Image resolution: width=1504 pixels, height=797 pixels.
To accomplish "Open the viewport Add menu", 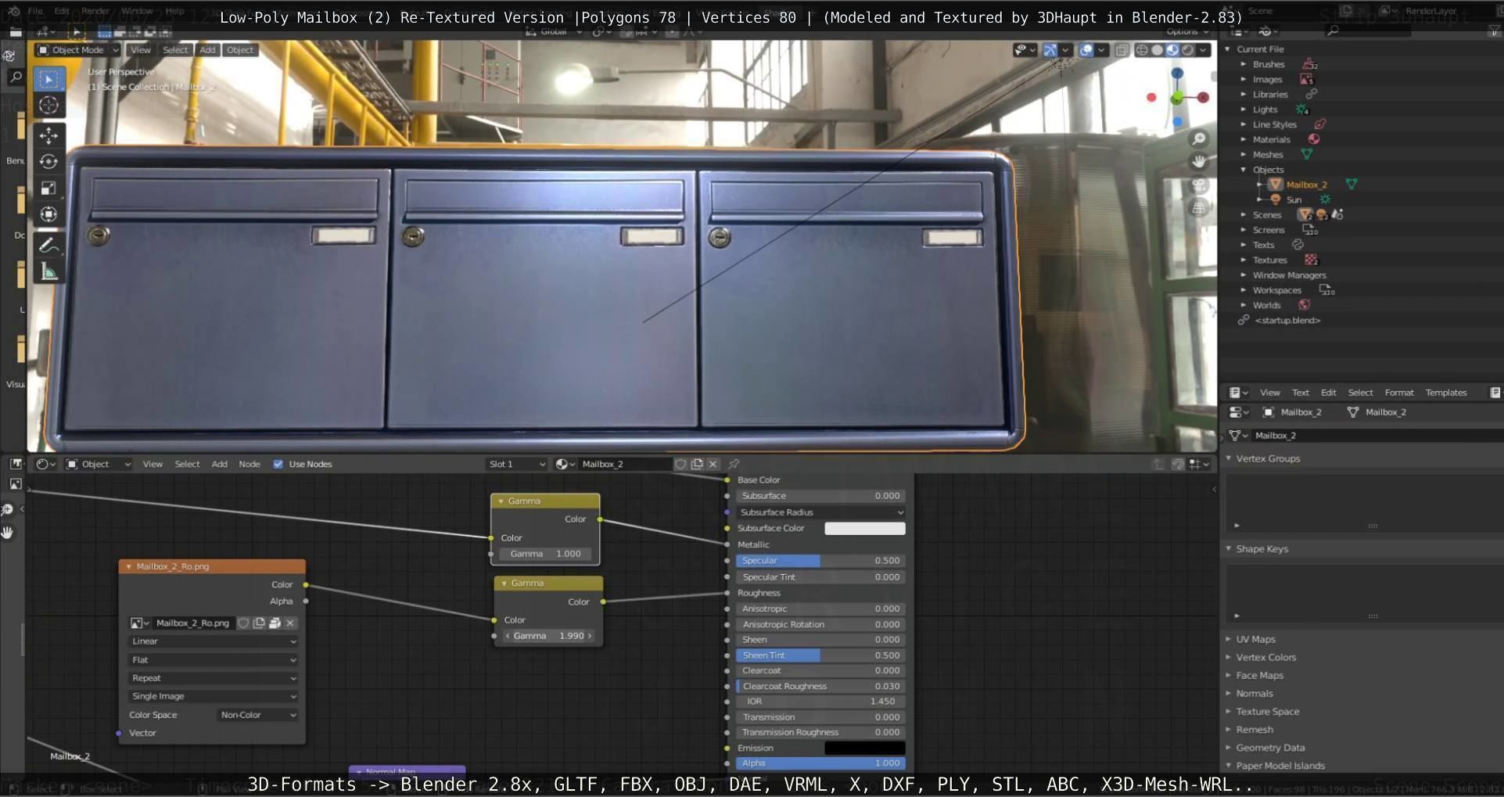I will pos(207,50).
